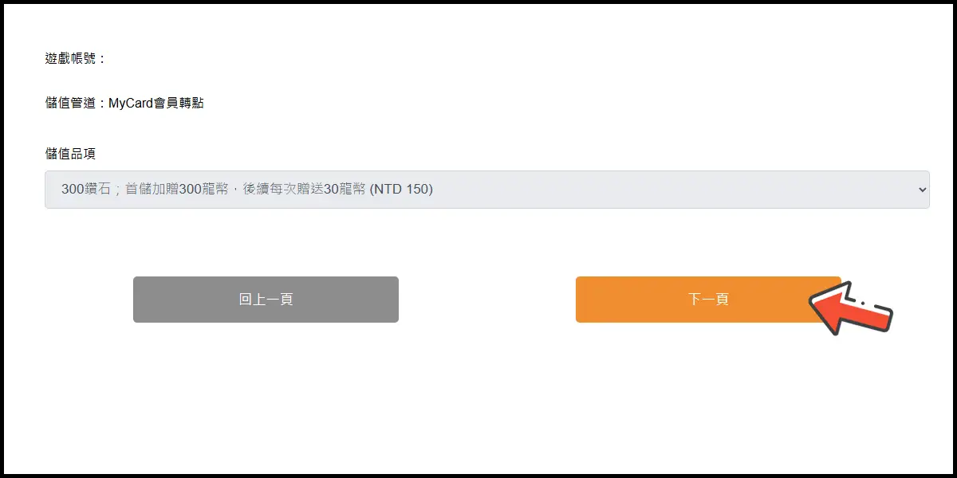Click the 儲值管道 label text
This screenshot has width=957, height=478.
click(x=72, y=103)
